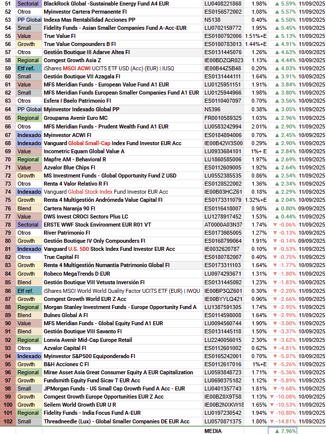Click red down arrow beside -0.06%
This screenshot has height=434, width=326.
click(x=276, y=225)
